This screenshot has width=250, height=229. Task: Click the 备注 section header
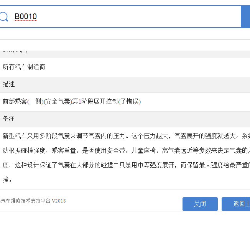pos(125,119)
